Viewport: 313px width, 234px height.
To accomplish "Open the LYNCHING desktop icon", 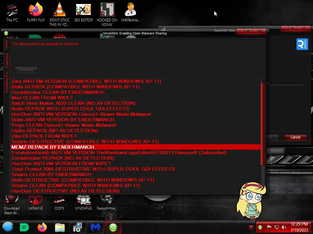I will [83, 203].
